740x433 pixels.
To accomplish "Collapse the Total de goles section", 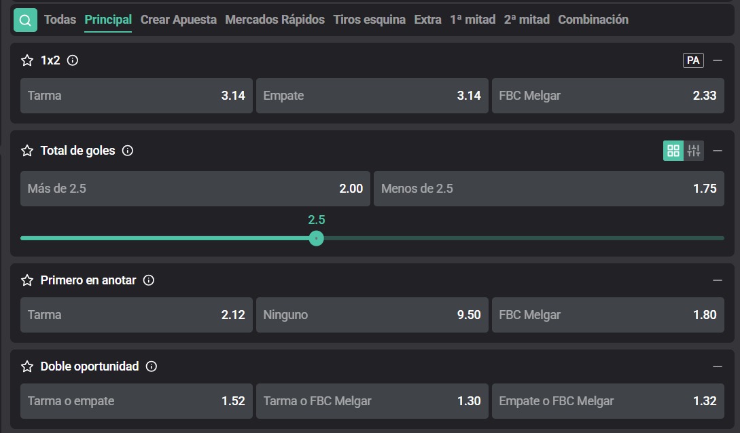I will (x=718, y=151).
